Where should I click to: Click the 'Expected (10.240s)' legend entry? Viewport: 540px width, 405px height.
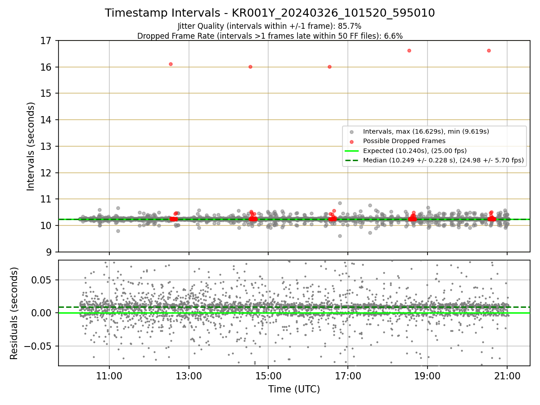click(414, 151)
